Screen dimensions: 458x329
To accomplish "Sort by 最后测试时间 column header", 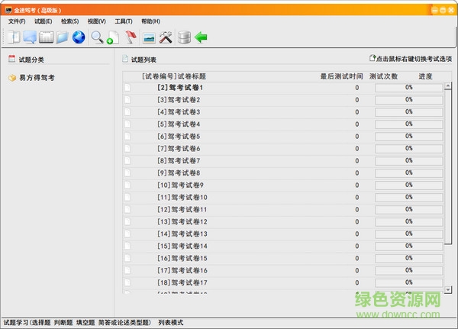I will 341,76.
